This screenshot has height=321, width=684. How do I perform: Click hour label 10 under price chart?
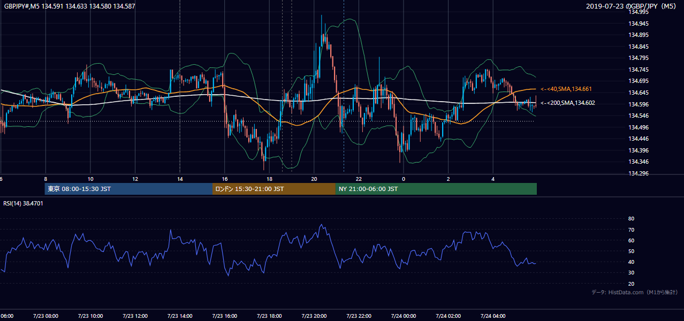tap(90, 179)
